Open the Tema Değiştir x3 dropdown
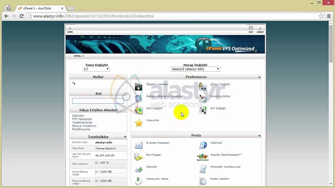Viewport: 335px width, 188px height. [96, 69]
